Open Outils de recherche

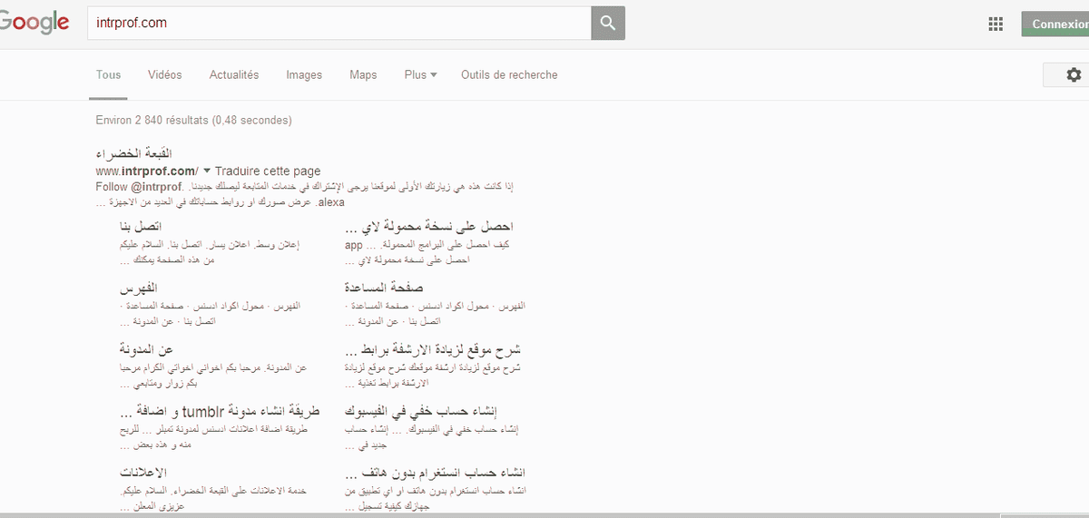509,75
